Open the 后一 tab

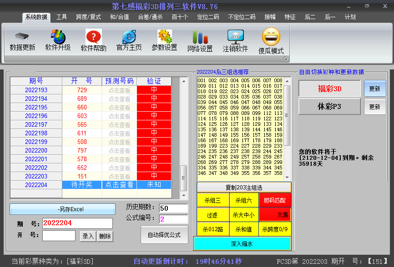330,17
